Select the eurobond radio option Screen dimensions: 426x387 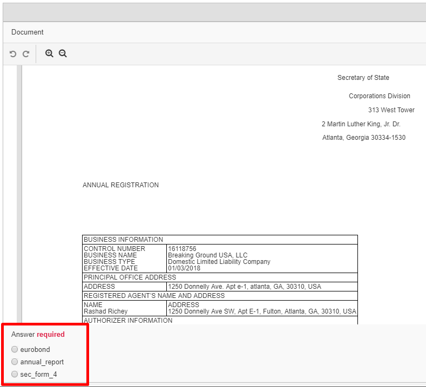click(15, 349)
